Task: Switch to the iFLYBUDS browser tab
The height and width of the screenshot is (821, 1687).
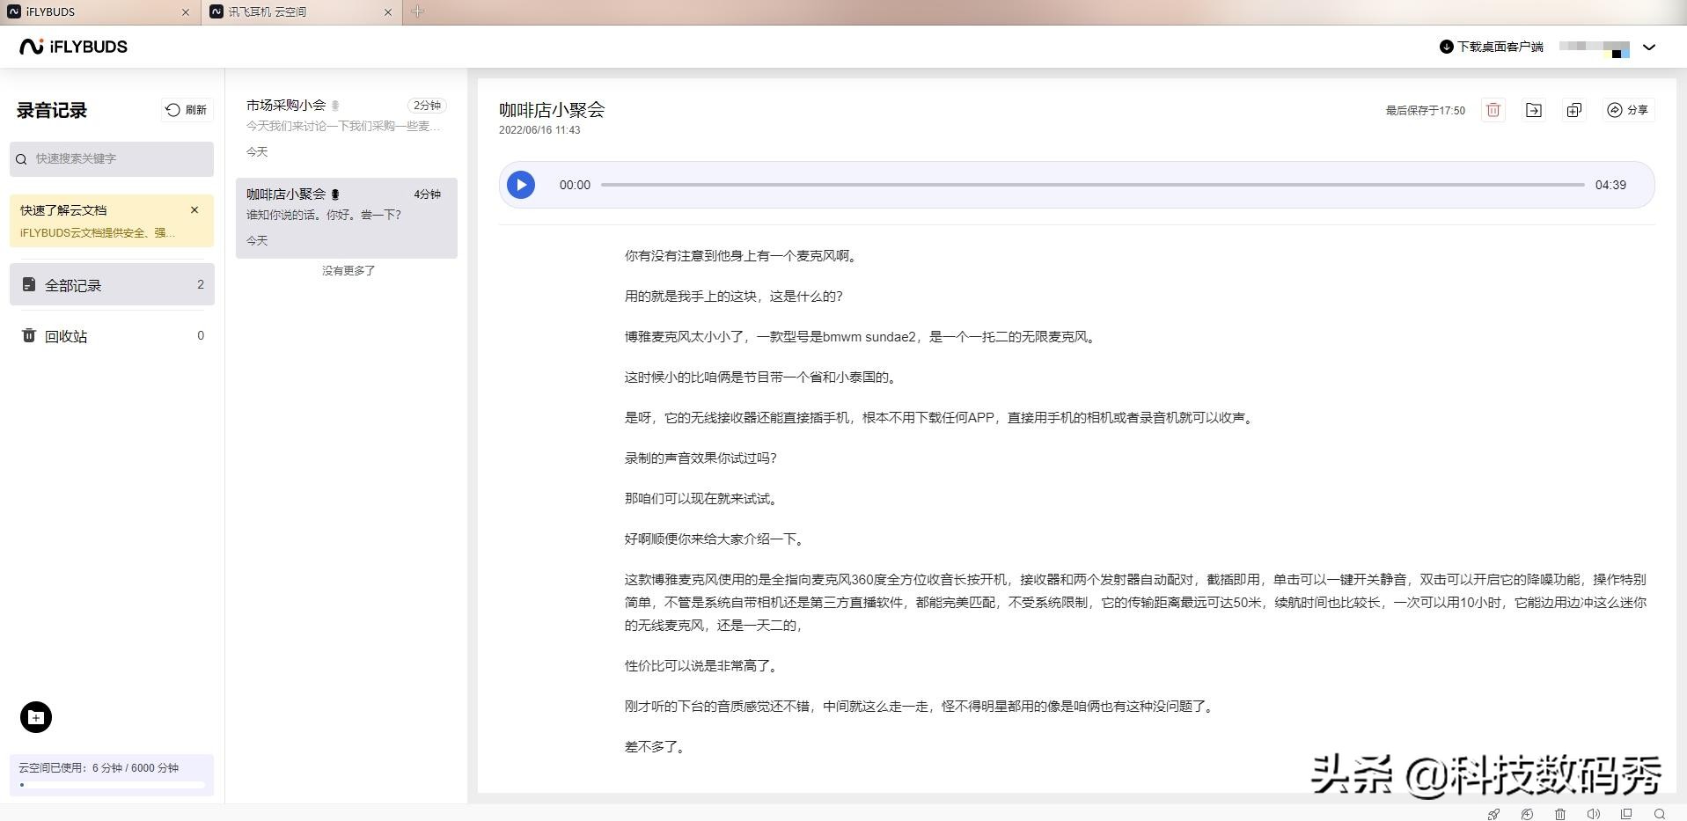Action: pyautogui.click(x=97, y=11)
